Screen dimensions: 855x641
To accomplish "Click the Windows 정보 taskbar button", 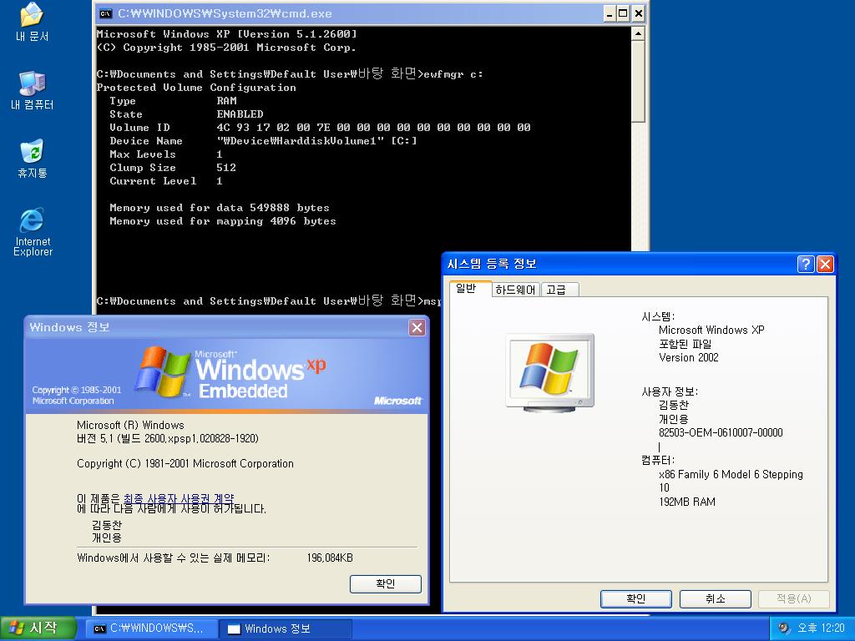I will [x=285, y=628].
